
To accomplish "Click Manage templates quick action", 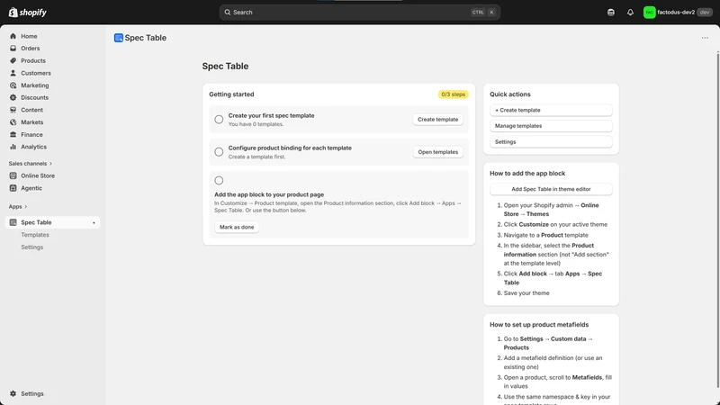I will click(551, 126).
